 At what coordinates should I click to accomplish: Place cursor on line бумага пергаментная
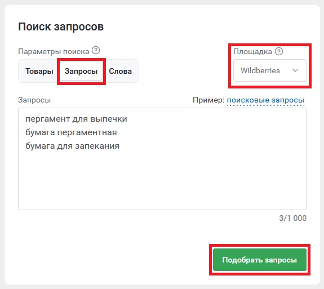point(71,132)
